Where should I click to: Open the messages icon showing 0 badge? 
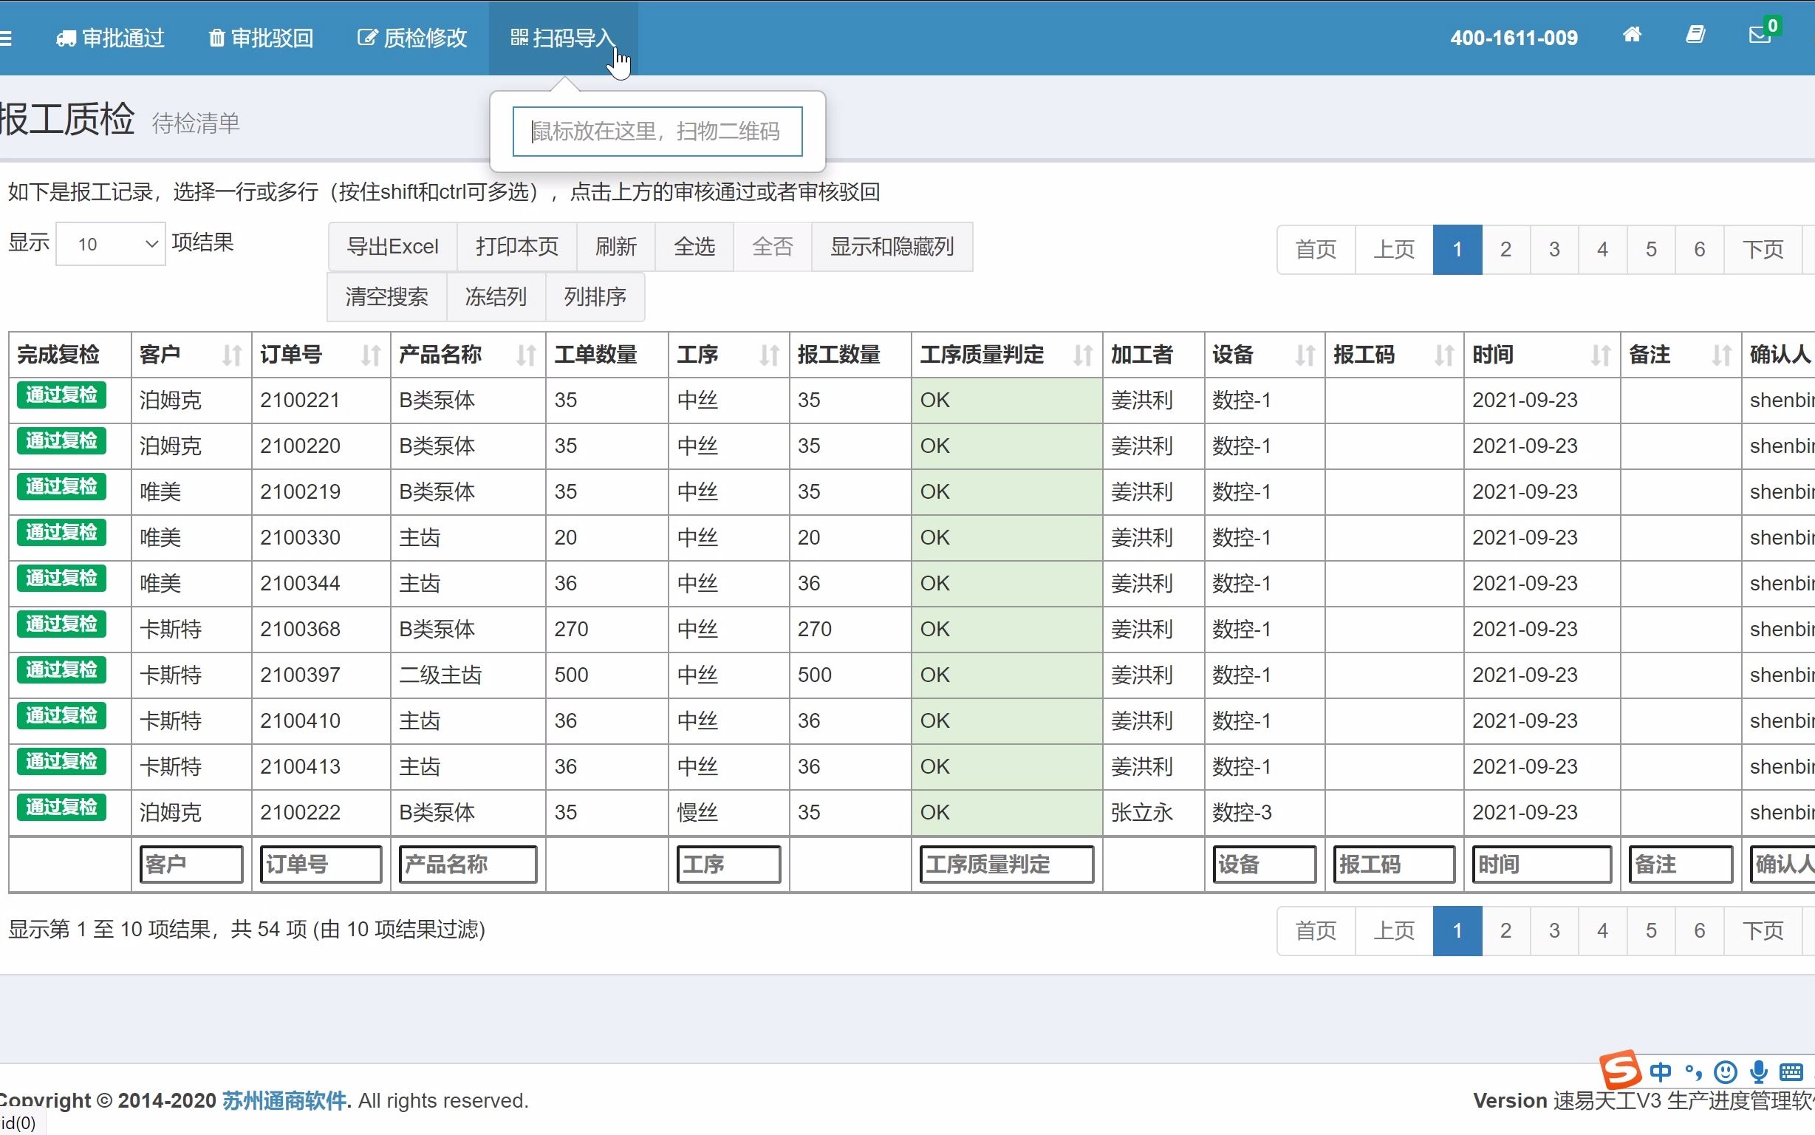1758,35
